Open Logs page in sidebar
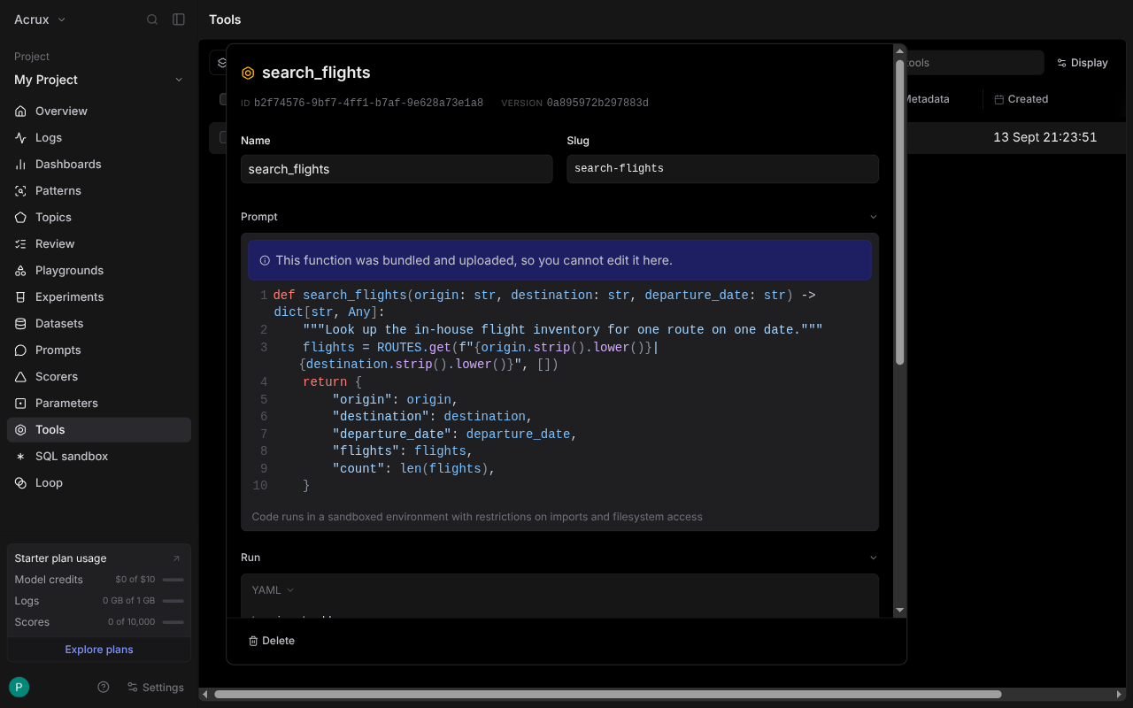Image resolution: width=1133 pixels, height=708 pixels. tap(99, 138)
